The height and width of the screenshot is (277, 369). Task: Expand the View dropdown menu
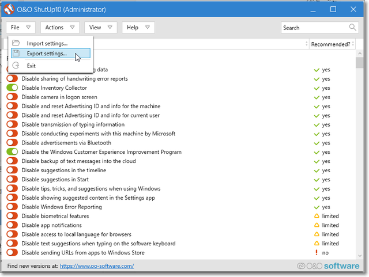click(x=101, y=27)
